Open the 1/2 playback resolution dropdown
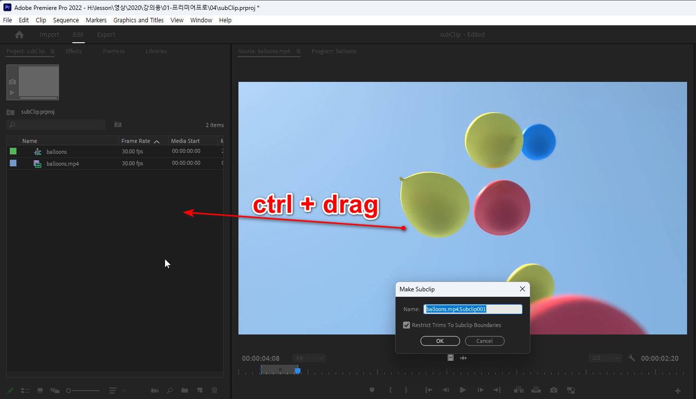Screen dimensions: 696x399 [605, 358]
